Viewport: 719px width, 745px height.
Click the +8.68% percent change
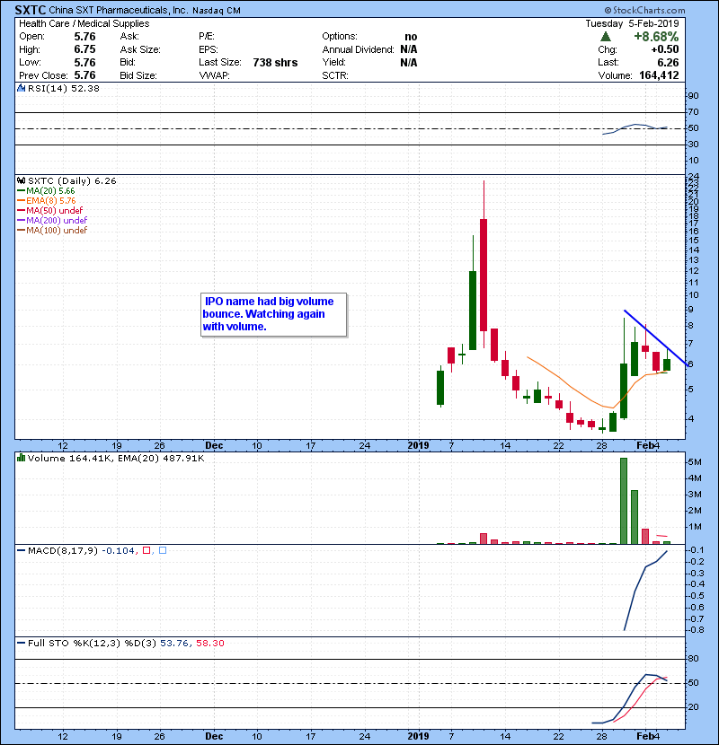point(656,37)
